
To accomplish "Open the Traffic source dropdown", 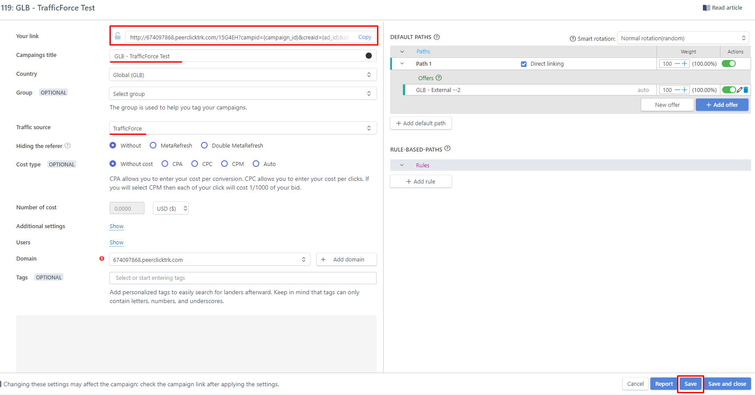I will 243,128.
